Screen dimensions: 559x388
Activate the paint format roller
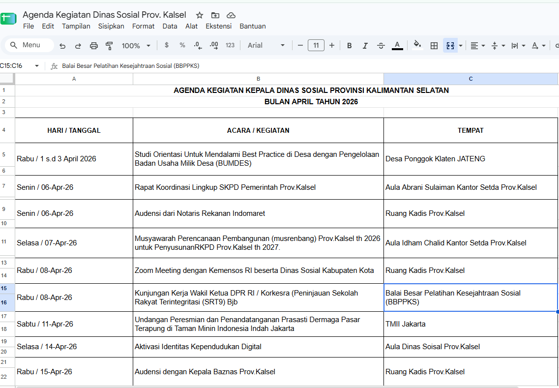110,46
